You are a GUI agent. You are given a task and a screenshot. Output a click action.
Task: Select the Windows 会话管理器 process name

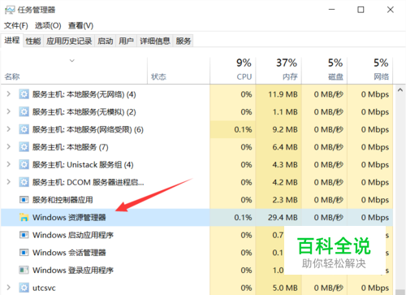point(69,253)
